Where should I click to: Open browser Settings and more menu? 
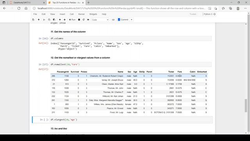click(x=245, y=8)
